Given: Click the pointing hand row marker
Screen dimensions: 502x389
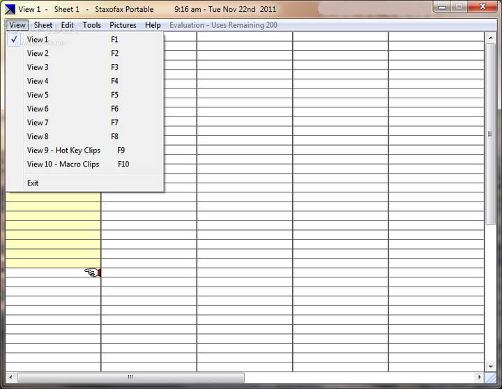Looking at the screenshot, I should (93, 273).
